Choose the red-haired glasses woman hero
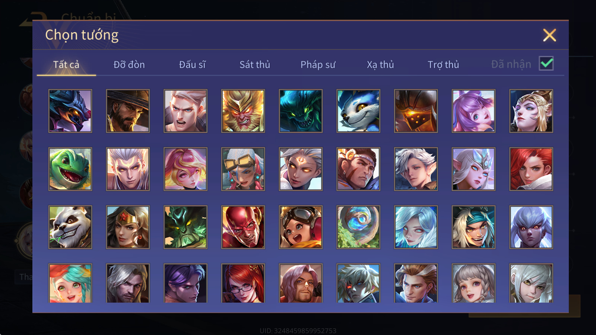 tap(243, 283)
